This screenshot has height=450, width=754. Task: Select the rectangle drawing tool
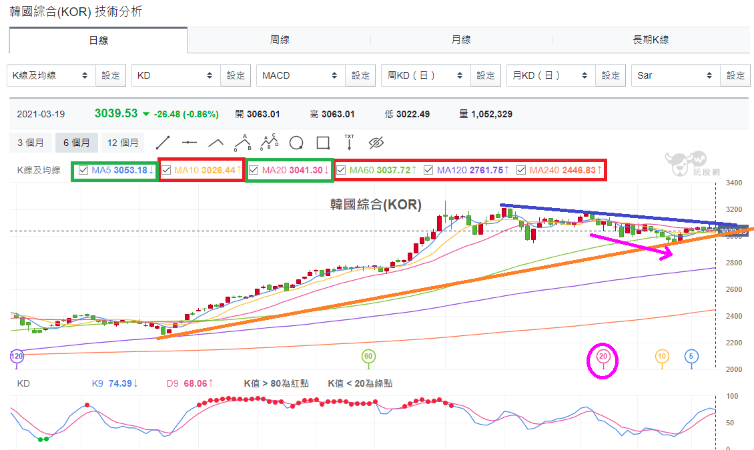[323, 143]
